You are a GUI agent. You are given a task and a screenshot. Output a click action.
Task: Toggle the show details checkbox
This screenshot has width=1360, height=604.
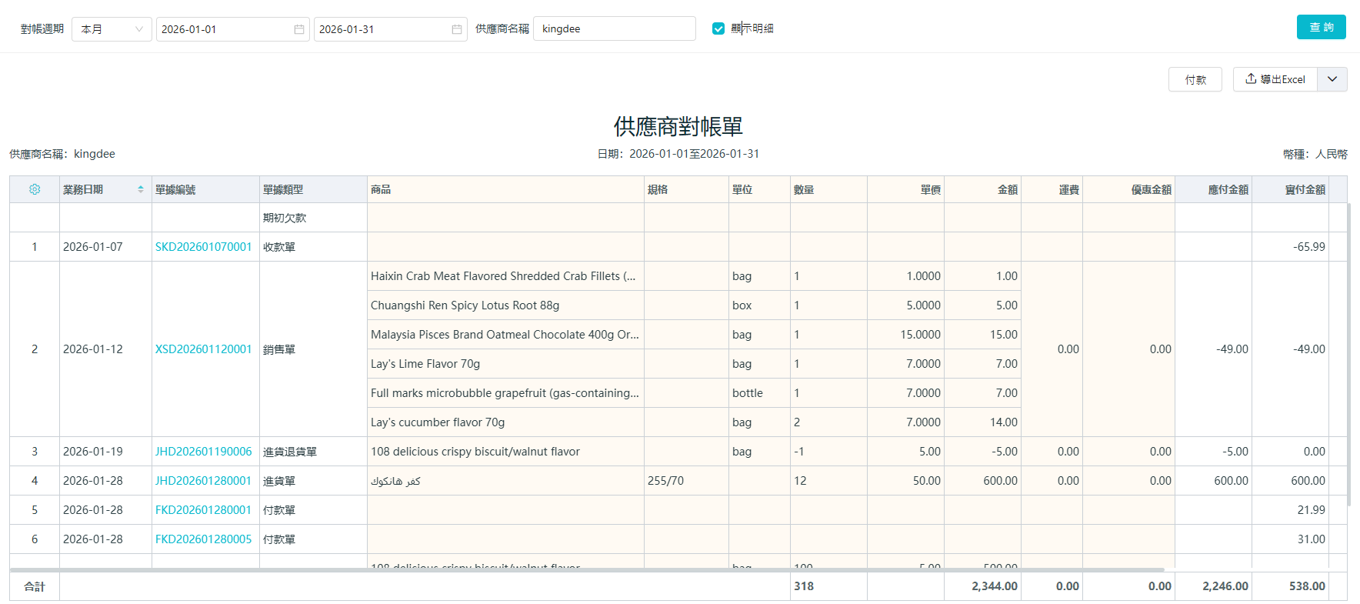pyautogui.click(x=718, y=28)
